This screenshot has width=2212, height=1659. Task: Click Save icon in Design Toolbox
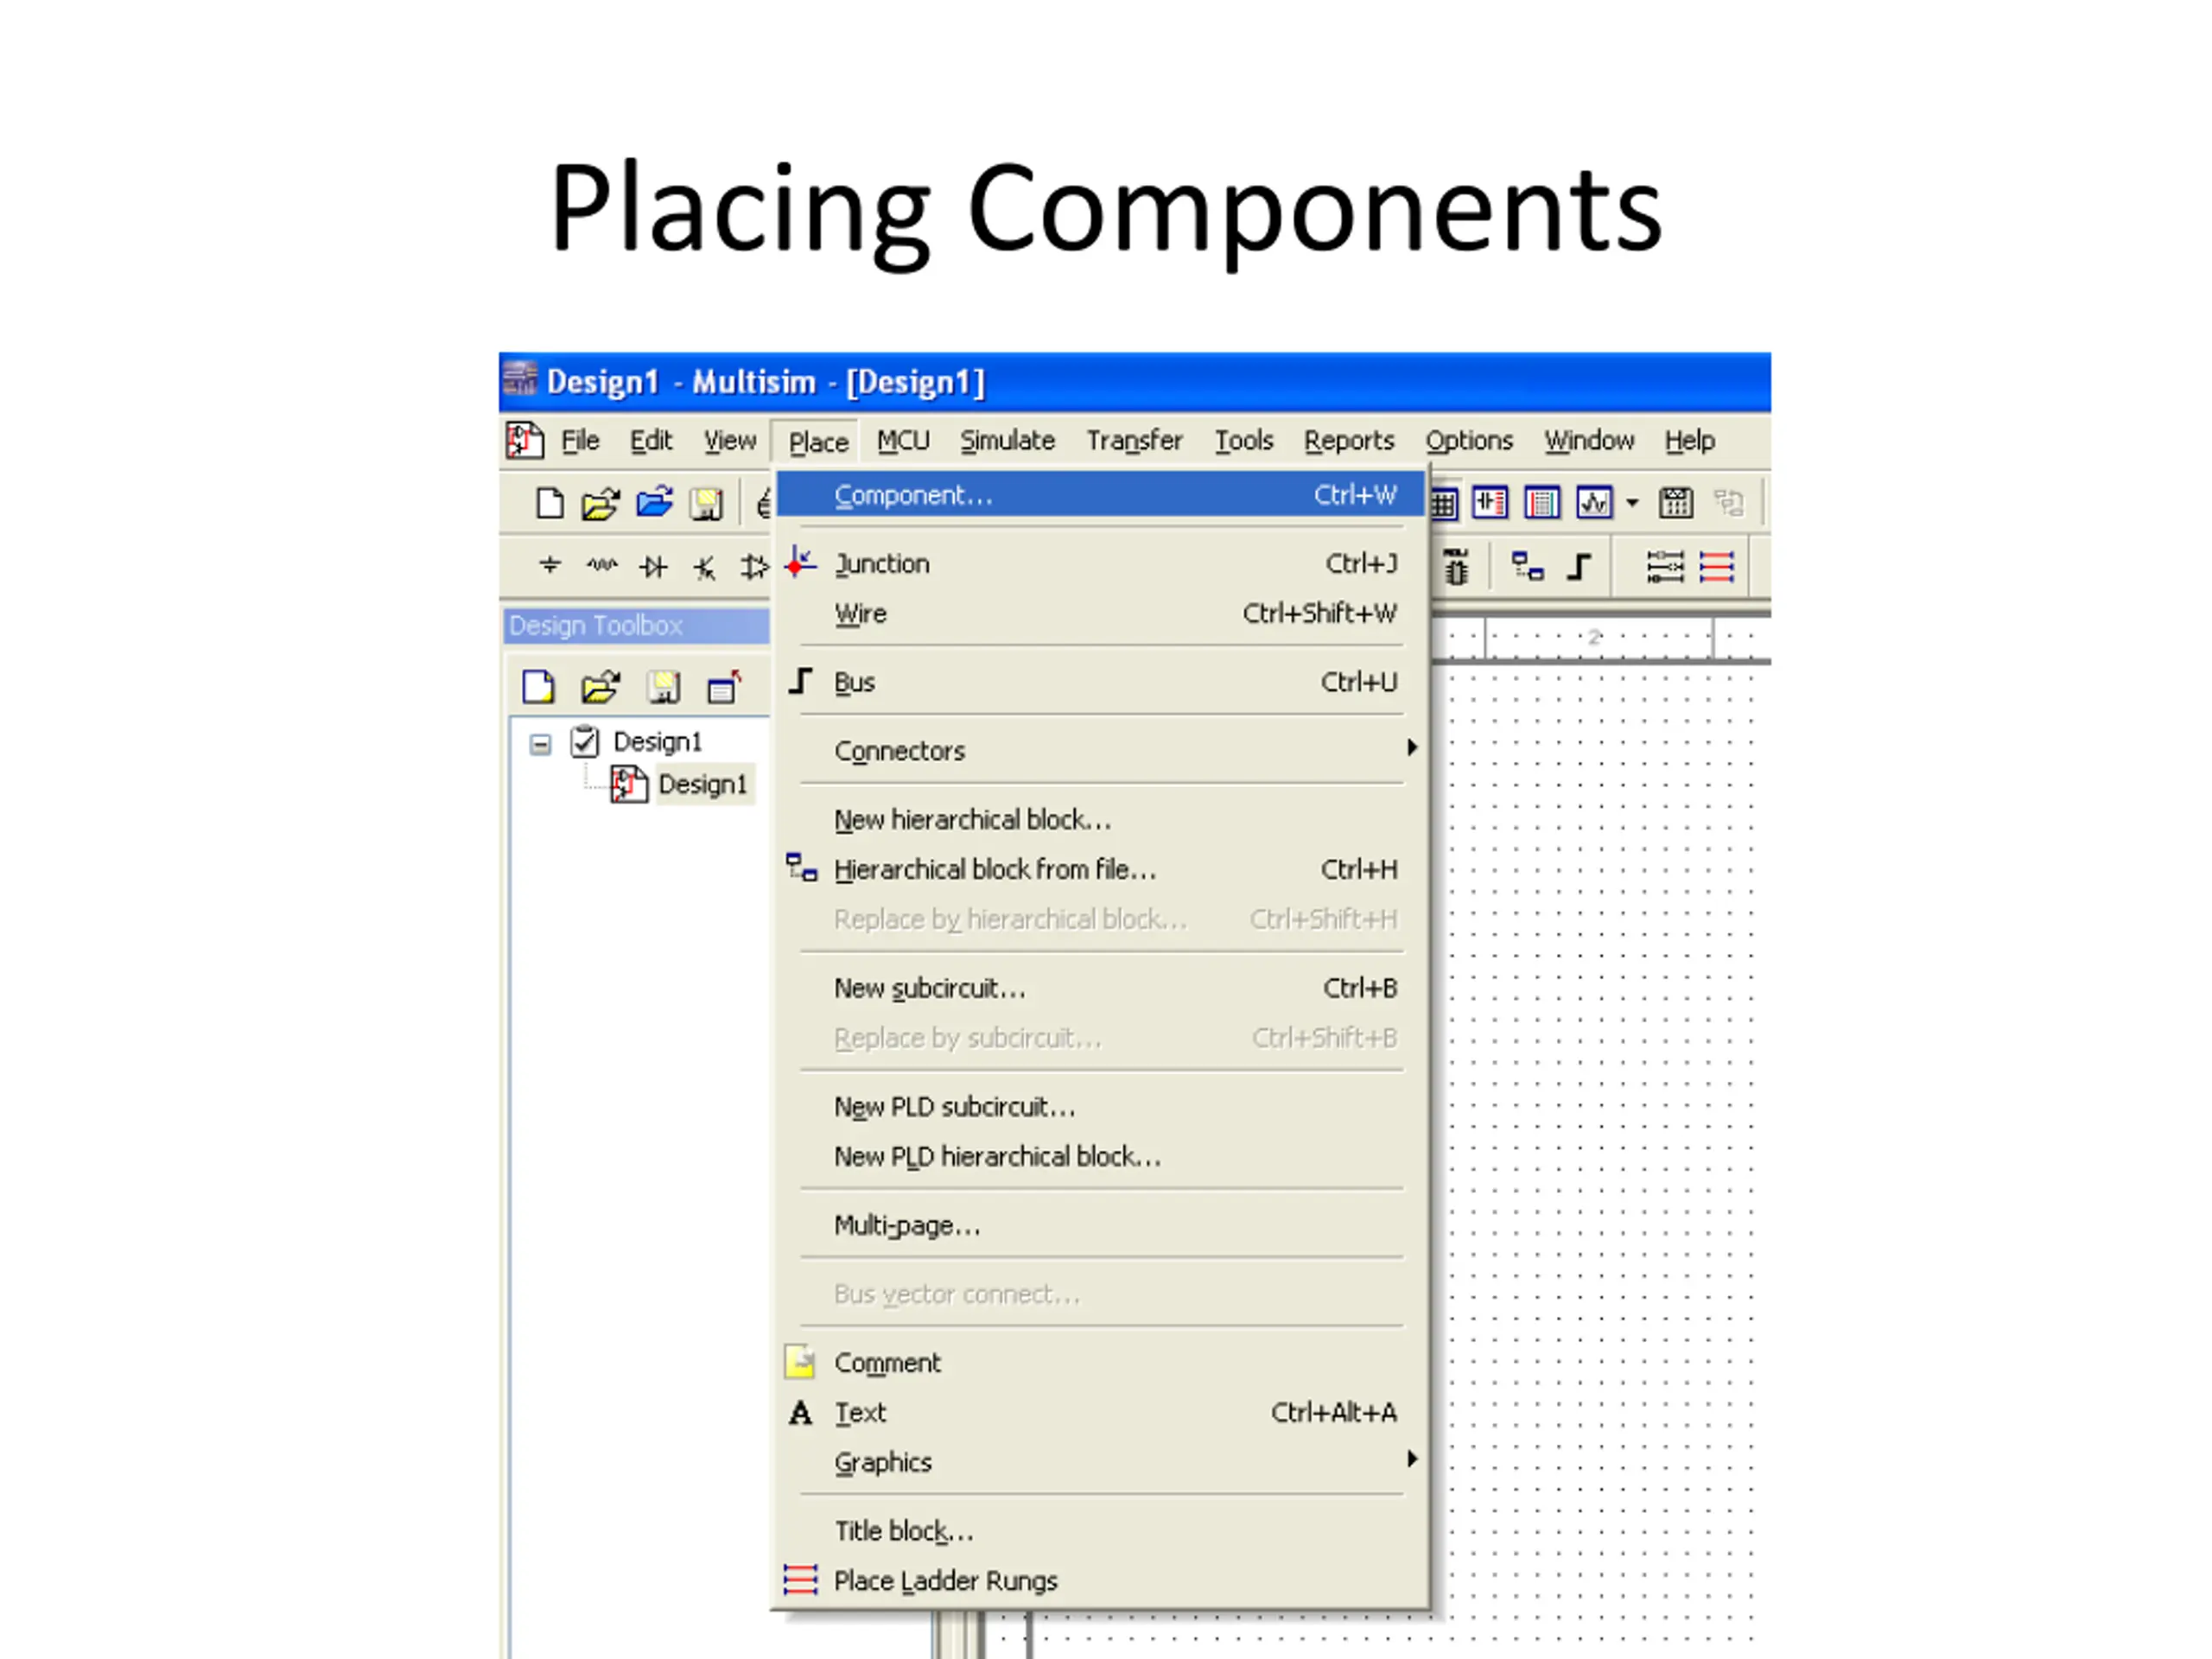(x=663, y=687)
